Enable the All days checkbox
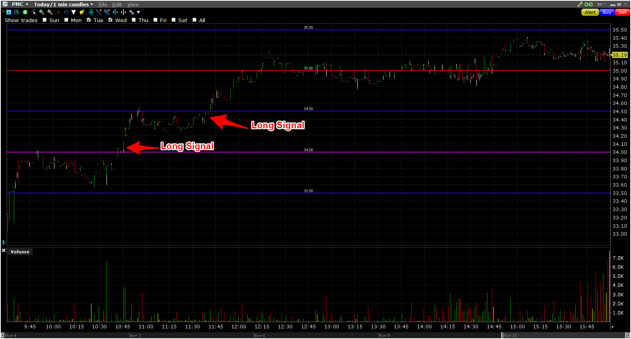Screen dimensions: 631x339 [x=194, y=20]
